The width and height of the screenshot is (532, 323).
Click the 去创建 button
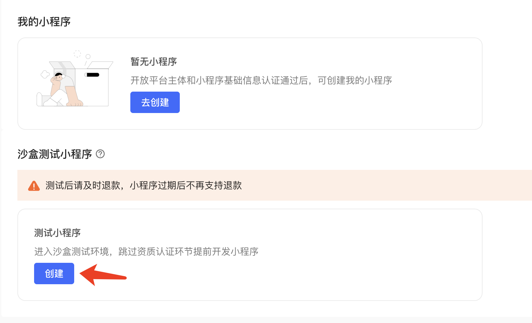(x=155, y=102)
